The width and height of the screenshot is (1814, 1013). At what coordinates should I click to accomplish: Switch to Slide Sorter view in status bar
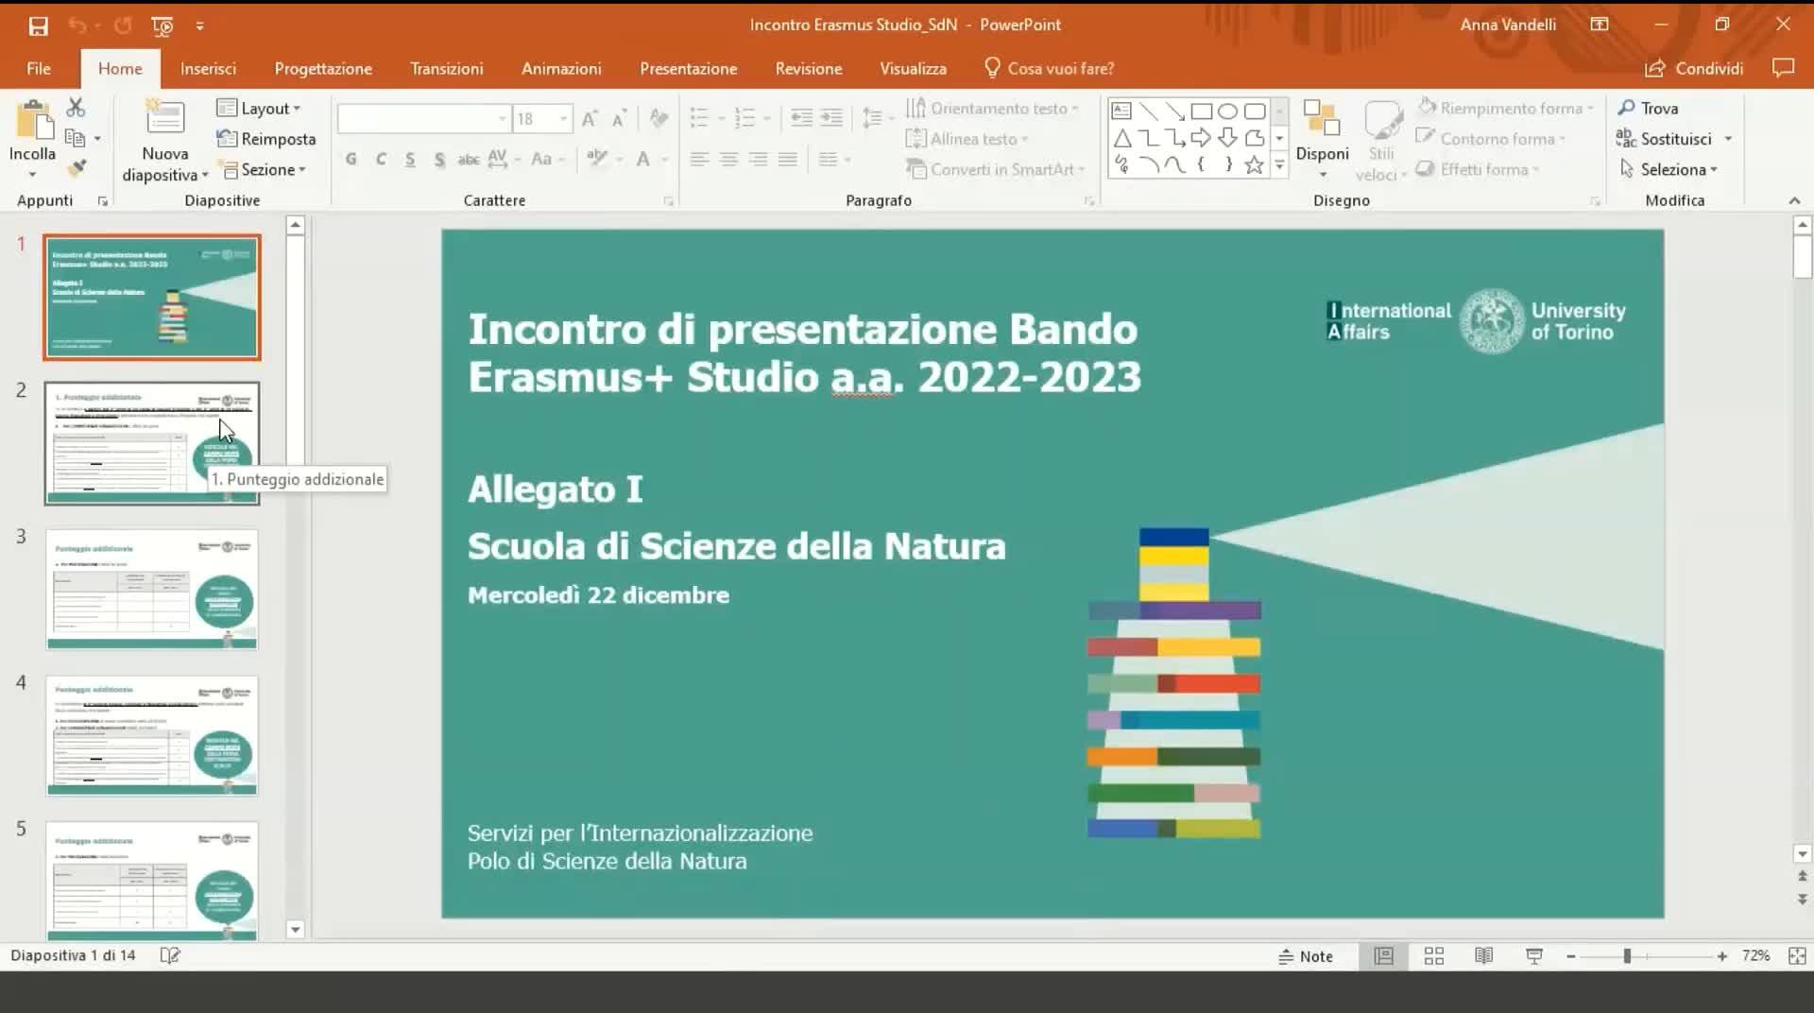[1434, 956]
